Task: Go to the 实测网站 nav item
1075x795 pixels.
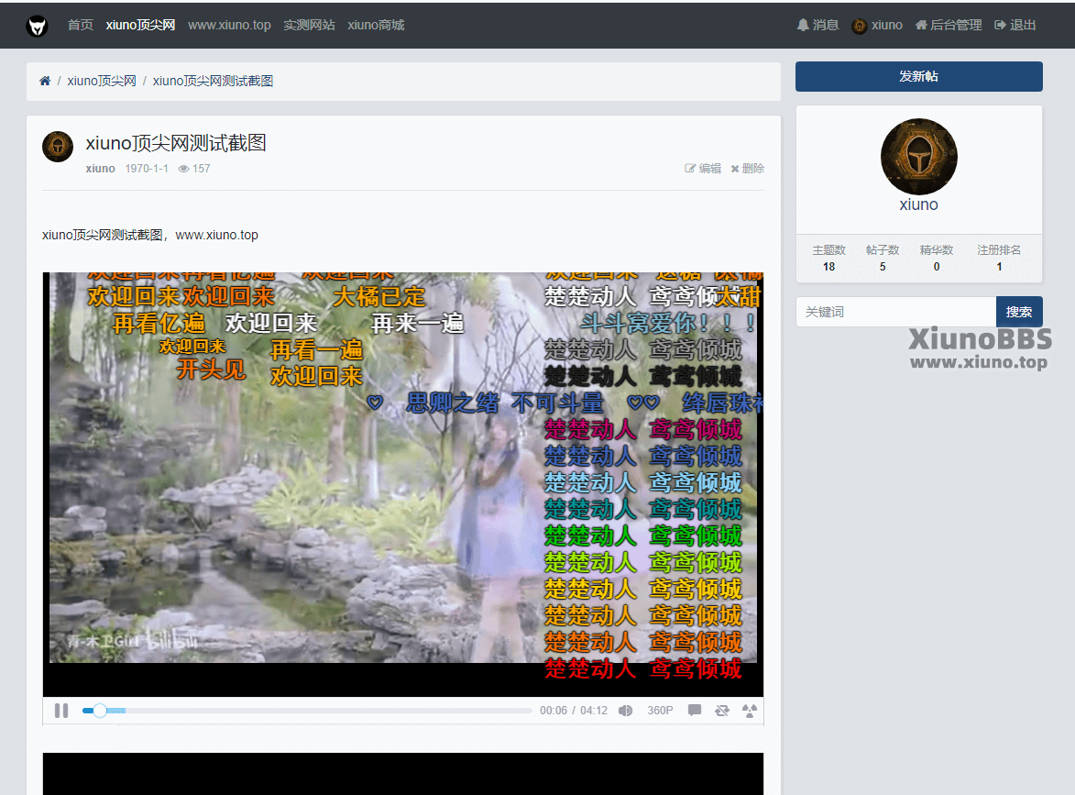Action: click(309, 26)
